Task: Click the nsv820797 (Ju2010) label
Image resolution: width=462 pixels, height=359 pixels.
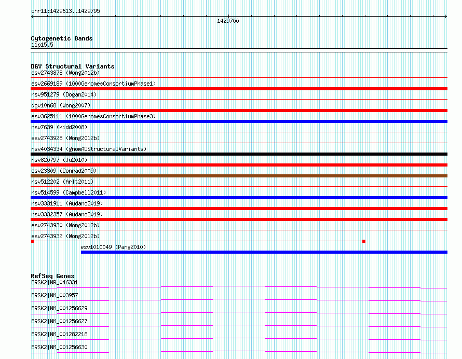Action: click(59, 160)
